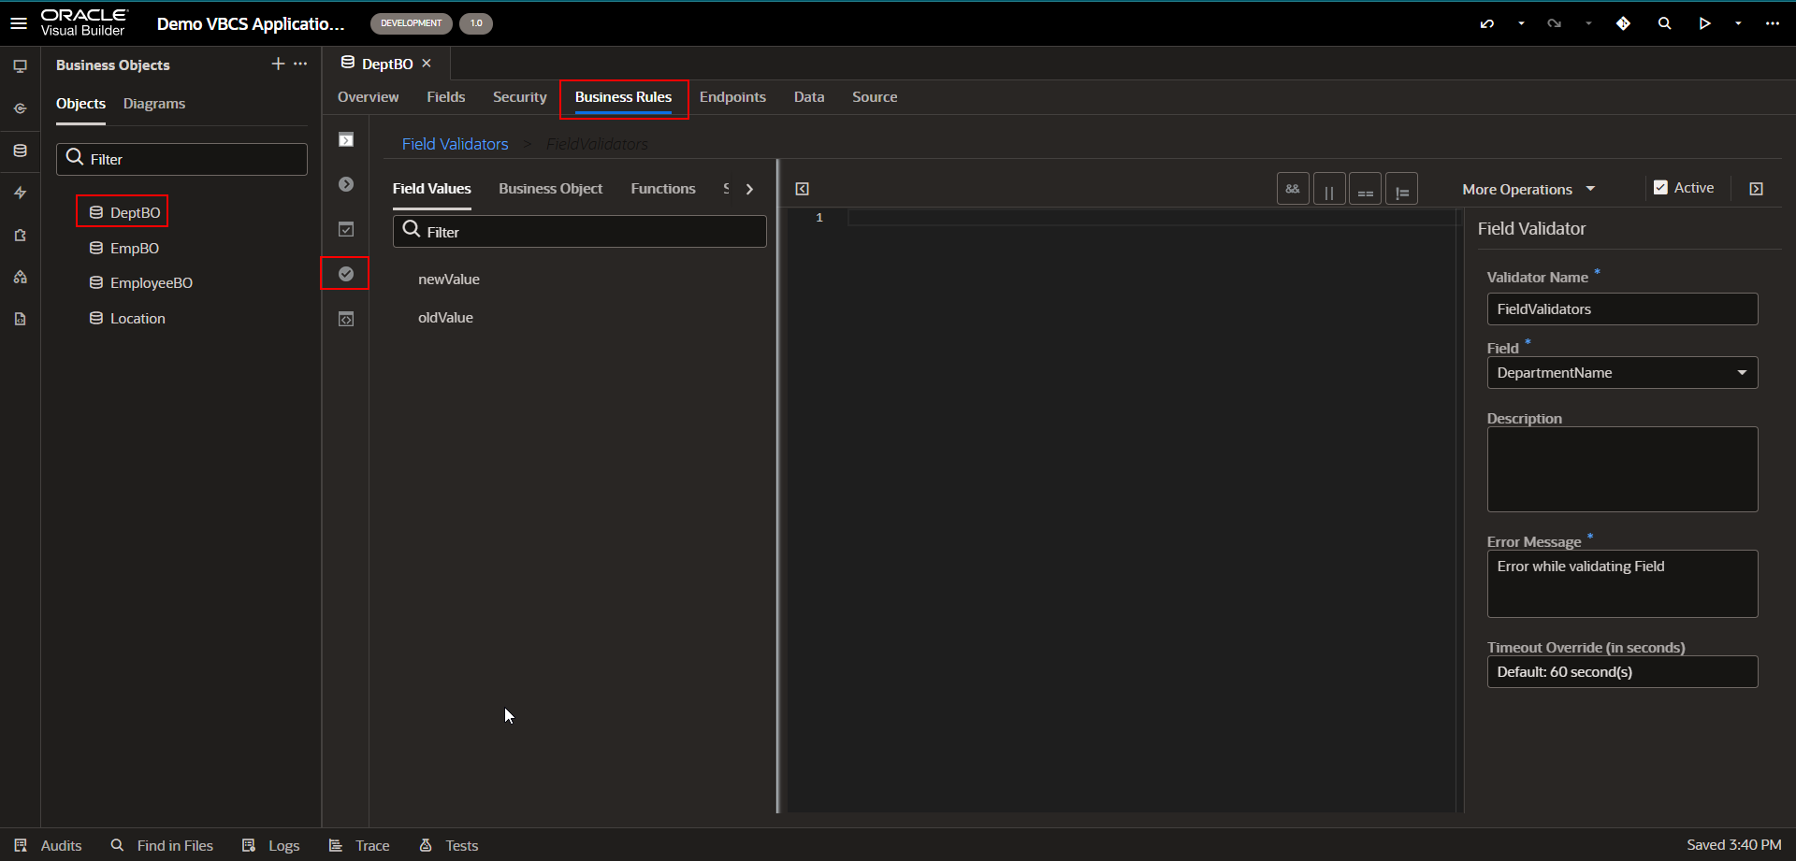
Task: Go back via Field Validators breadcrumb link
Action: [x=455, y=144]
